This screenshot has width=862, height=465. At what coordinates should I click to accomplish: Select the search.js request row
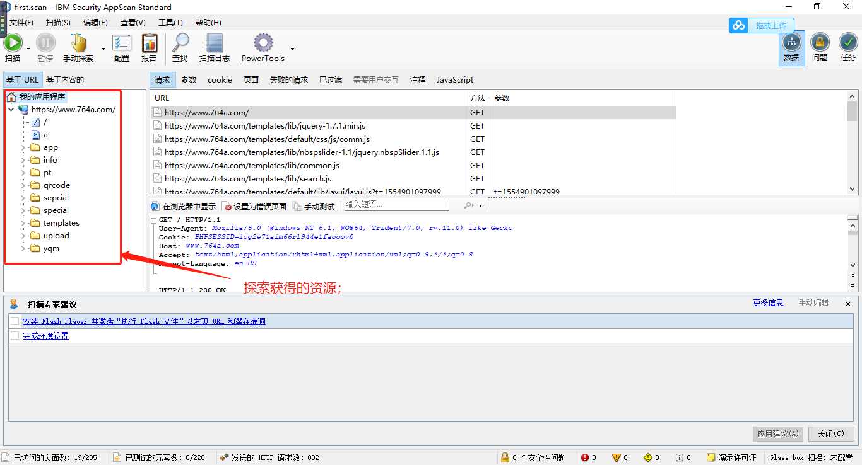(x=413, y=179)
